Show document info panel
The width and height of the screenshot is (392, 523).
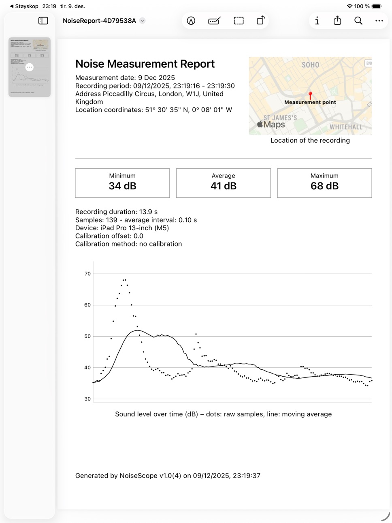317,21
